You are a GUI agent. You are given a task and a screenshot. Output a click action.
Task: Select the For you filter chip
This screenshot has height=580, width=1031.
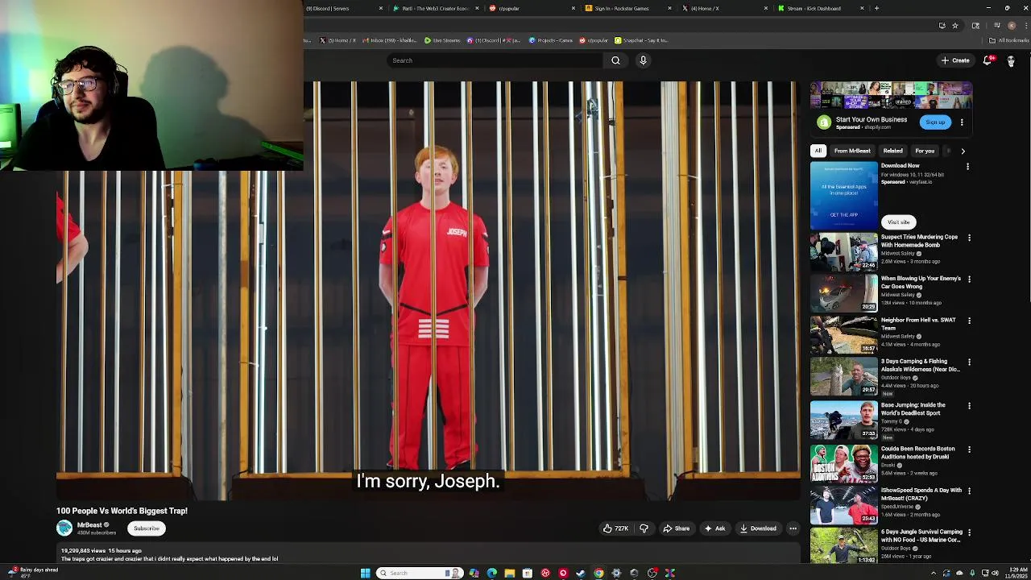[925, 151]
